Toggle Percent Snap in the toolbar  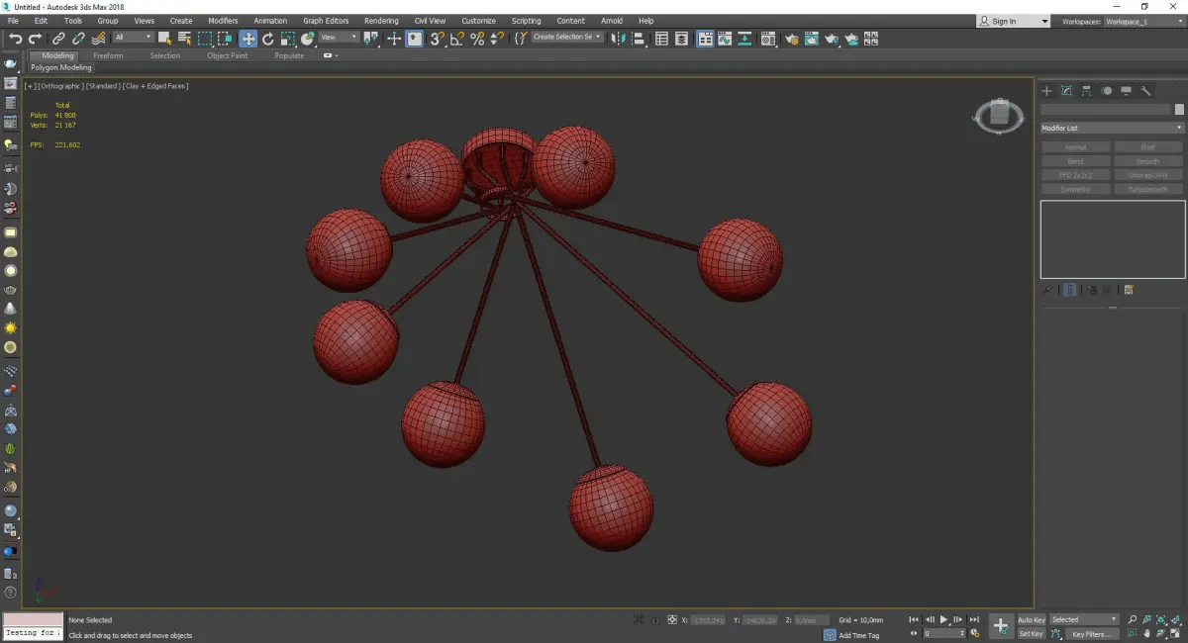(477, 39)
